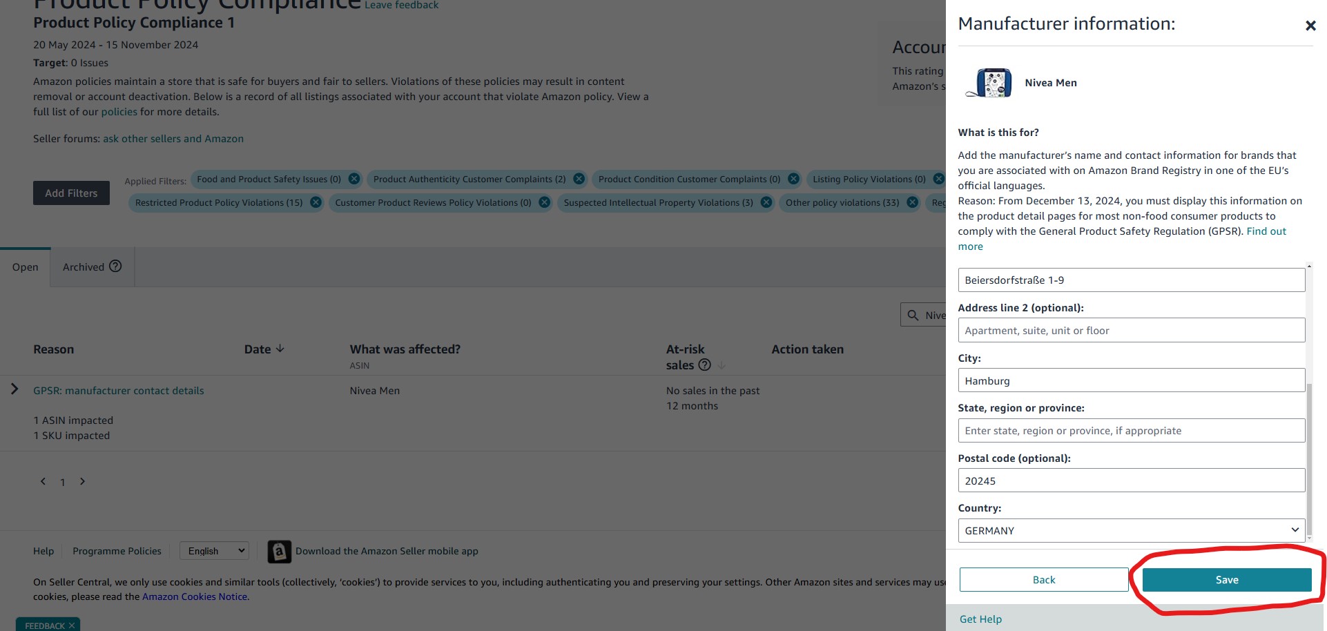The image size is (1327, 631).
Task: Open the policies link
Action: coord(119,112)
